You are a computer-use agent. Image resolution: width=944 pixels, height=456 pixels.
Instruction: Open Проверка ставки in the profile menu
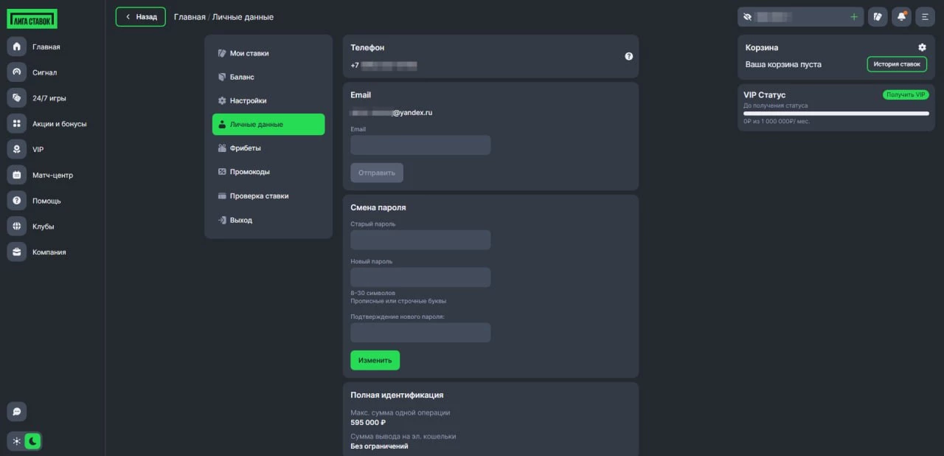click(268, 196)
